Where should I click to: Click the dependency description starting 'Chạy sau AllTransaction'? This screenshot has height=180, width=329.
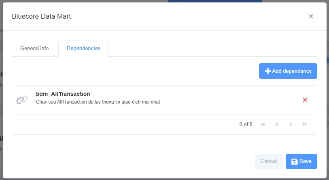98,102
